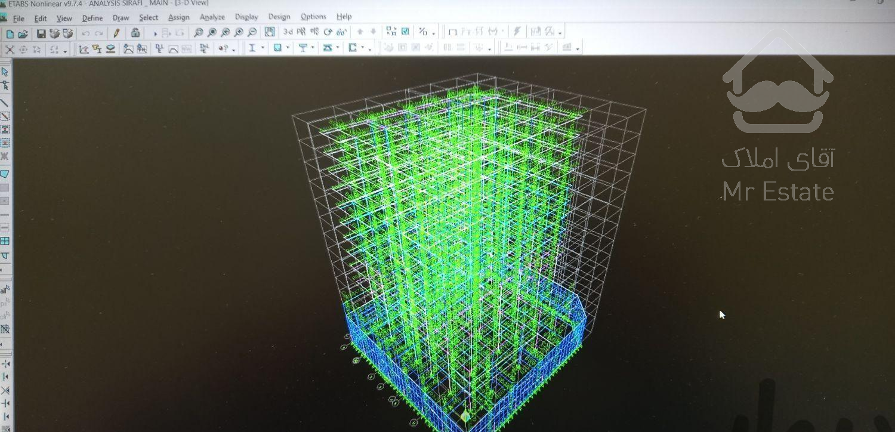Click Define Material Properties icon

tap(84, 49)
